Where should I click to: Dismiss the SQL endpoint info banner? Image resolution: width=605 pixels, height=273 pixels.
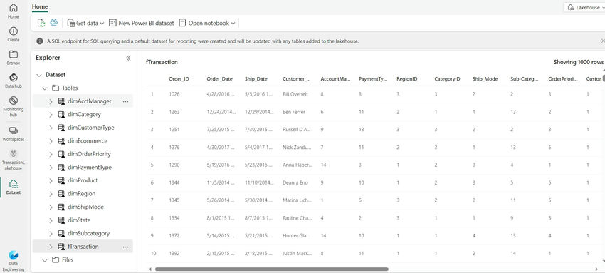[603, 41]
